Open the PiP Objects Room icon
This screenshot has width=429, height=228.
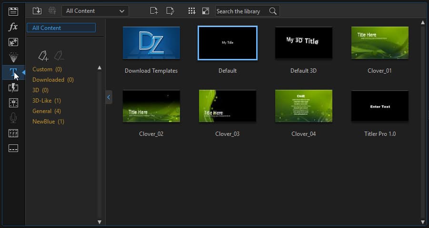[x=13, y=42]
